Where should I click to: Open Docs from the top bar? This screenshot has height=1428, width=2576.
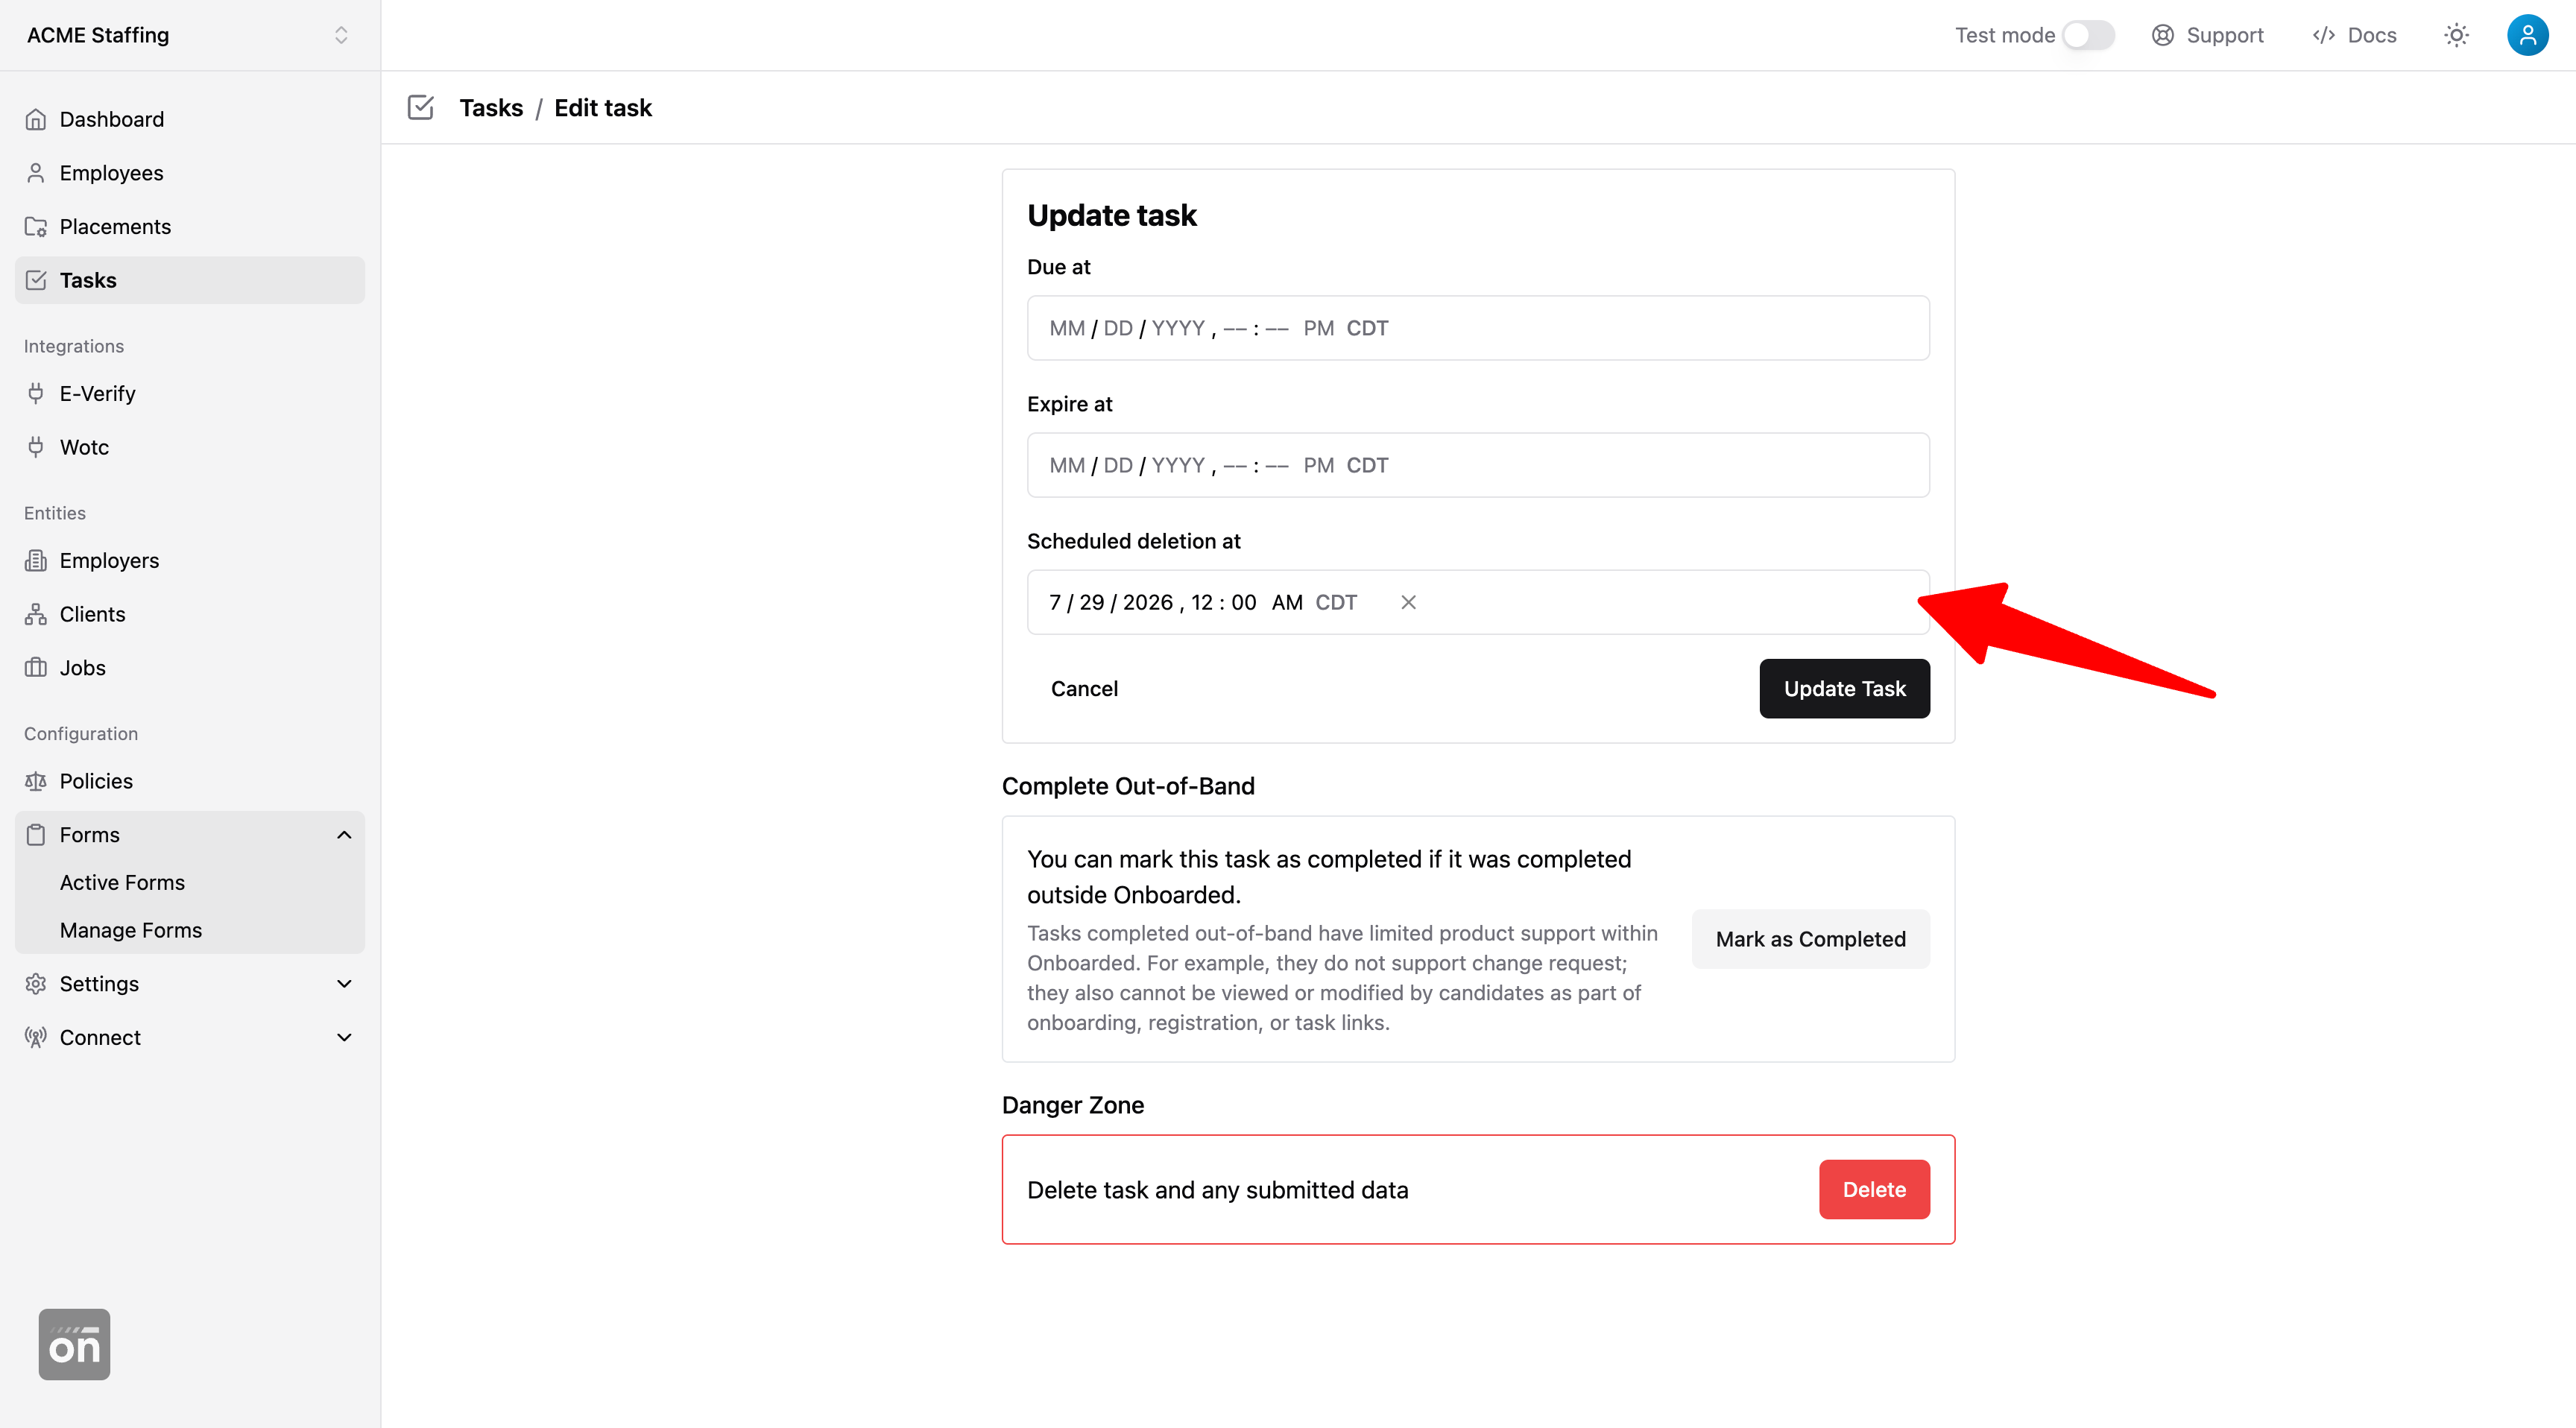[x=2354, y=35]
